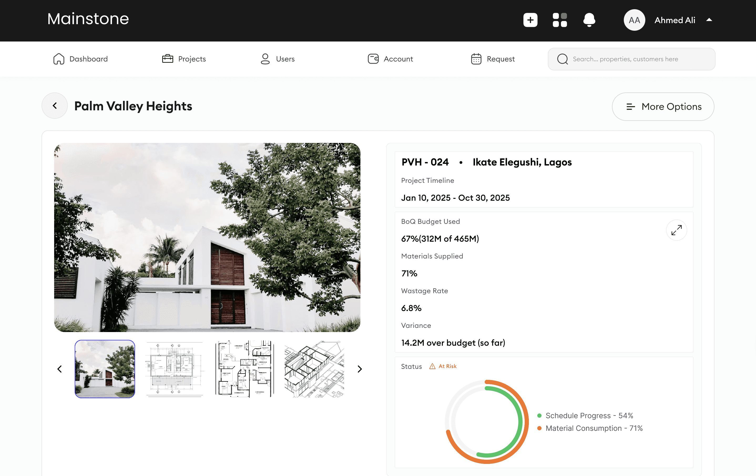Open notifications bell icon
756x476 pixels.
589,20
